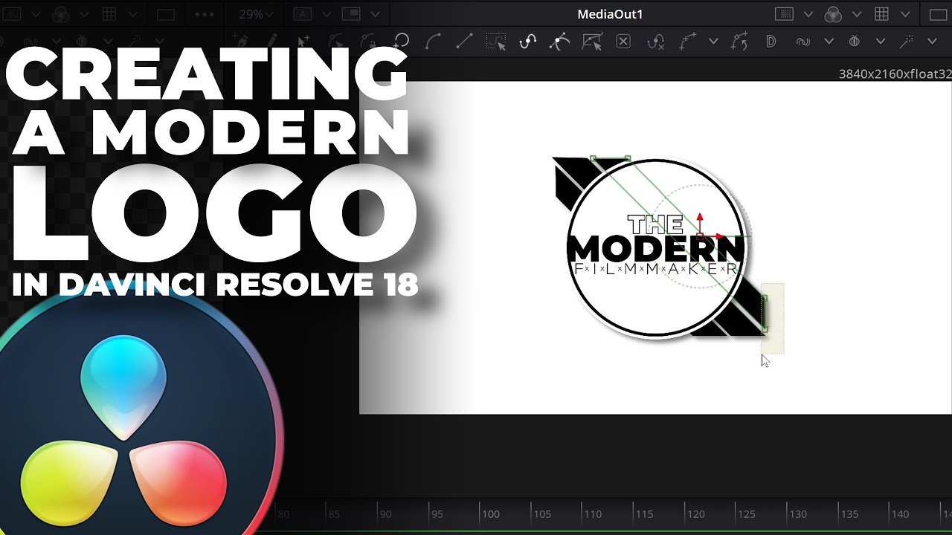Open the ROI dropdown beside MediaOut1
The width and height of the screenshot is (952, 535).
pos(808,14)
